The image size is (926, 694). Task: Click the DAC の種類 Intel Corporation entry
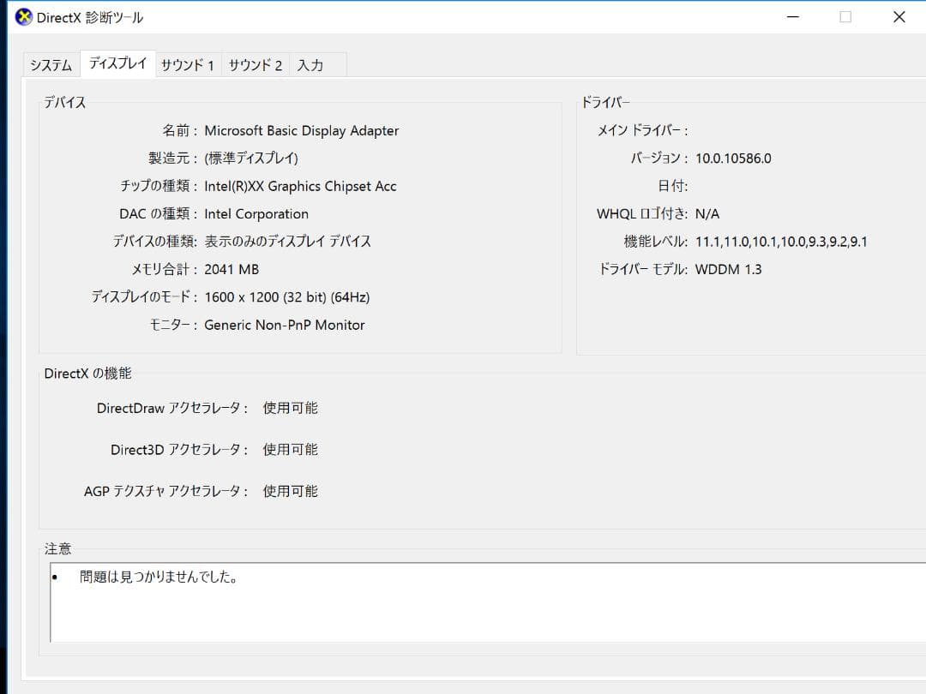257,214
